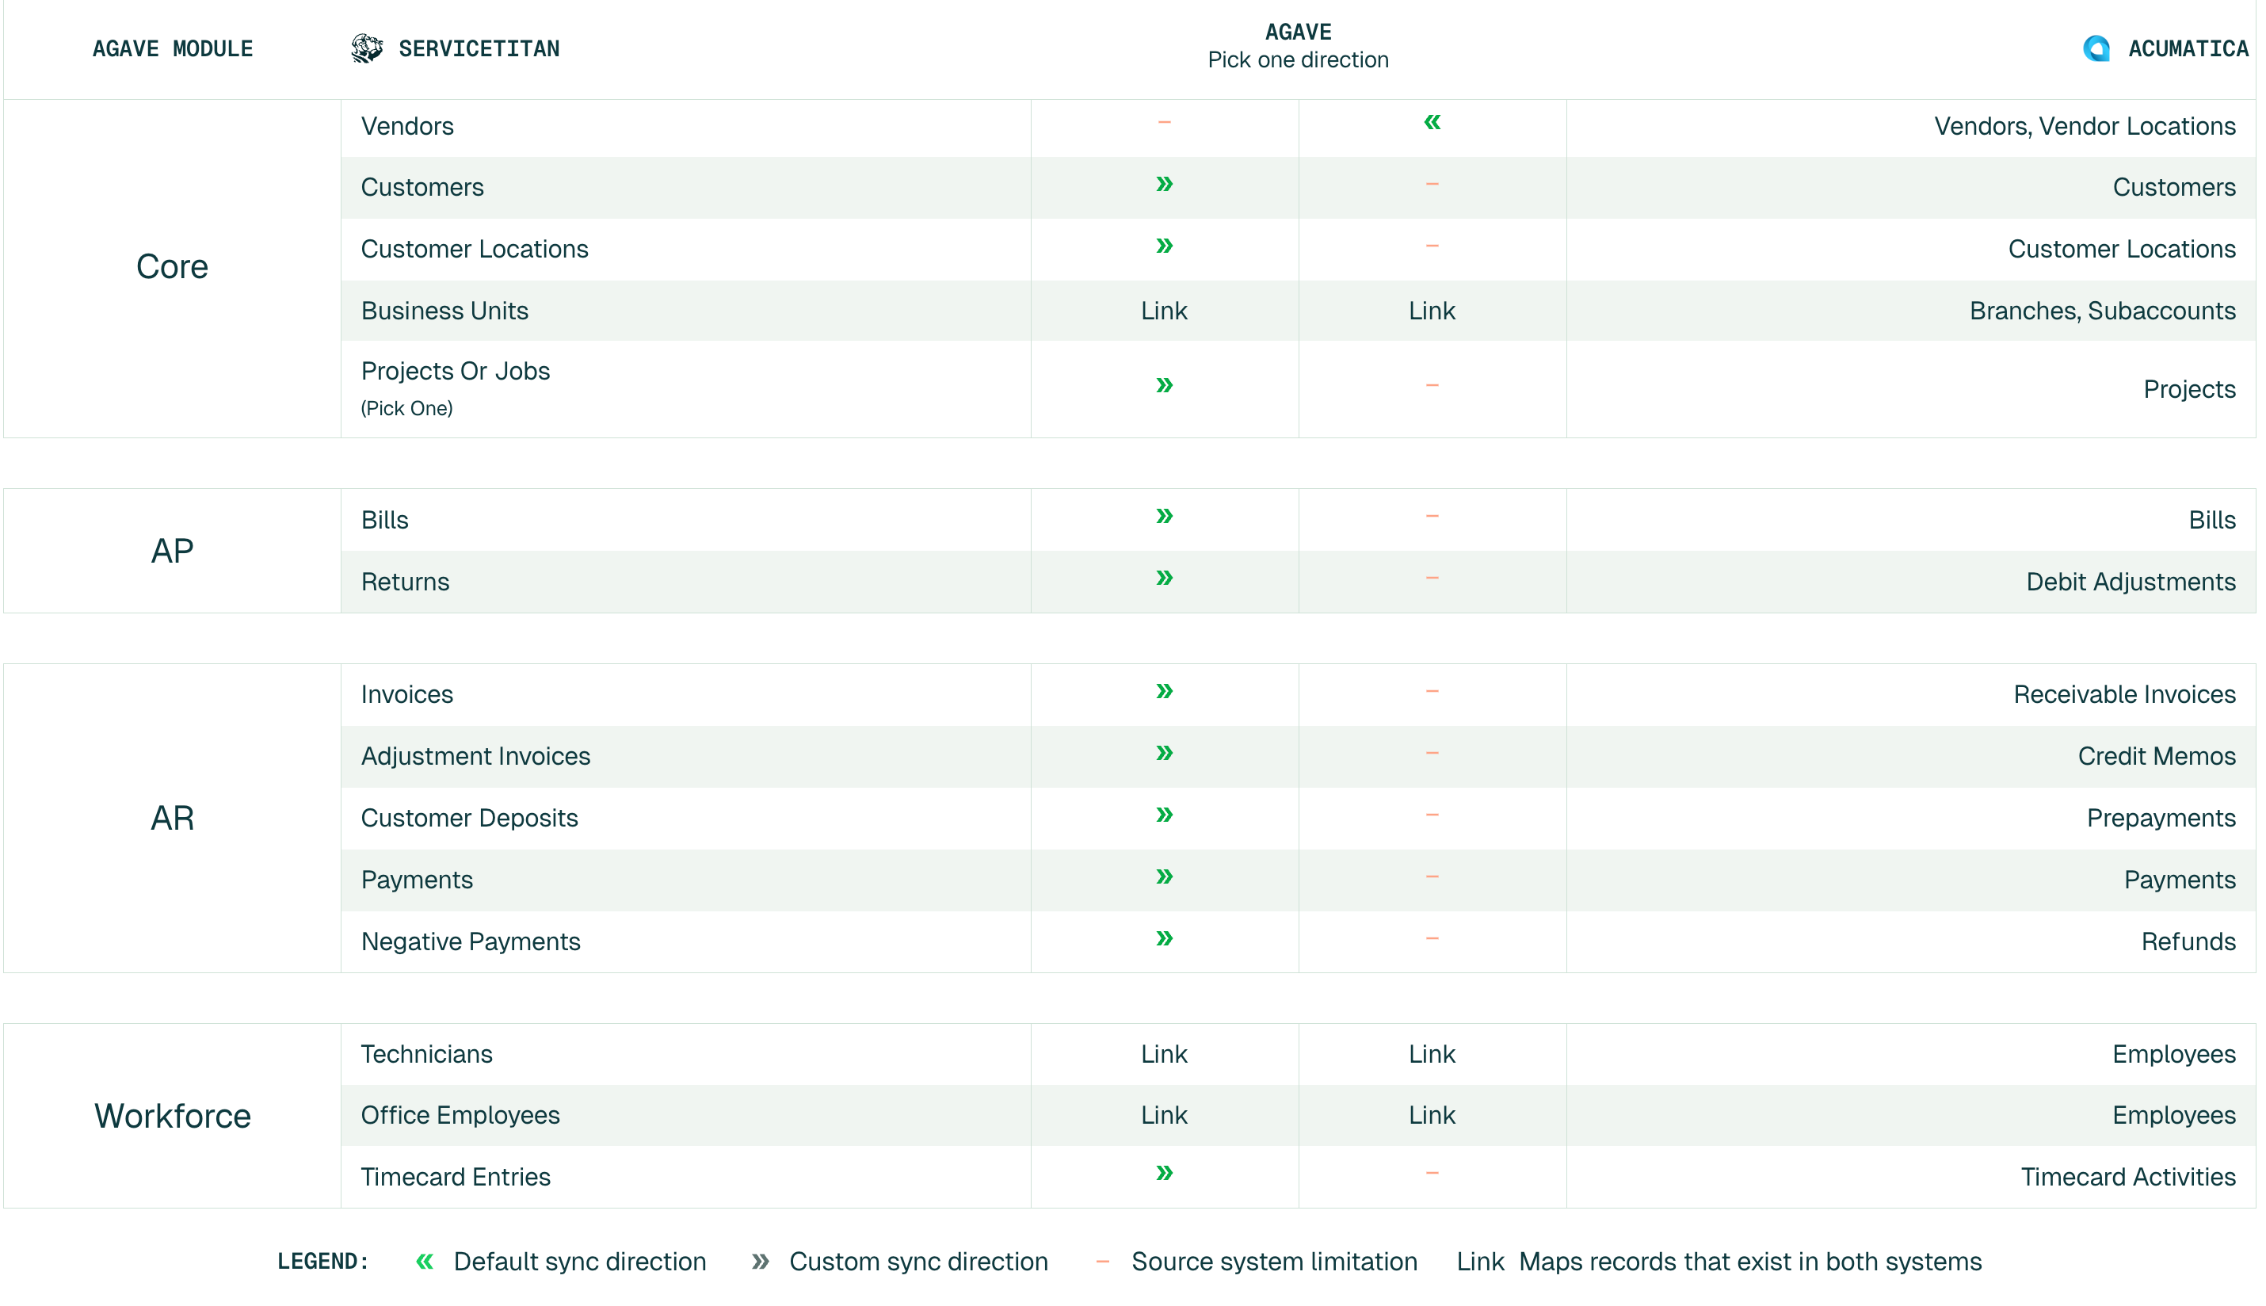This screenshot has height=1306, width=2266.
Task: Click sync arrow for Customer Locations row
Action: (x=1164, y=246)
